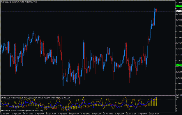Click the 20 Apr 12:00 time label
The height and width of the screenshot is (115, 182).
pyautogui.click(x=97, y=114)
